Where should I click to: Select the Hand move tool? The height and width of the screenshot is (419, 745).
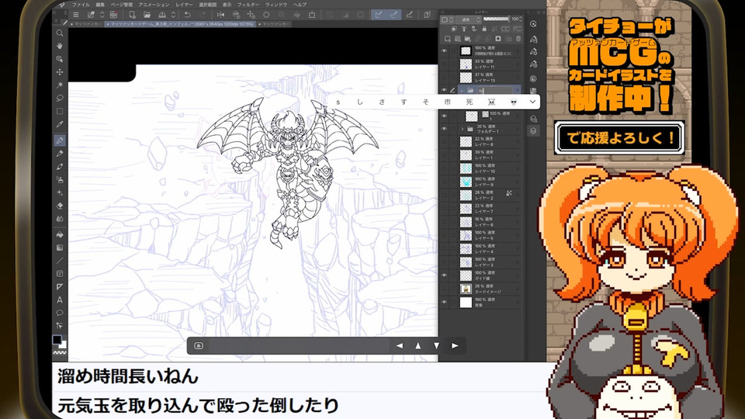click(x=60, y=46)
